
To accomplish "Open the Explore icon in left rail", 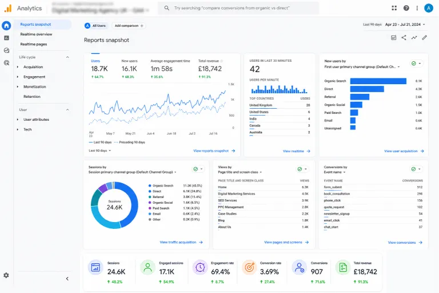I will [6, 50].
